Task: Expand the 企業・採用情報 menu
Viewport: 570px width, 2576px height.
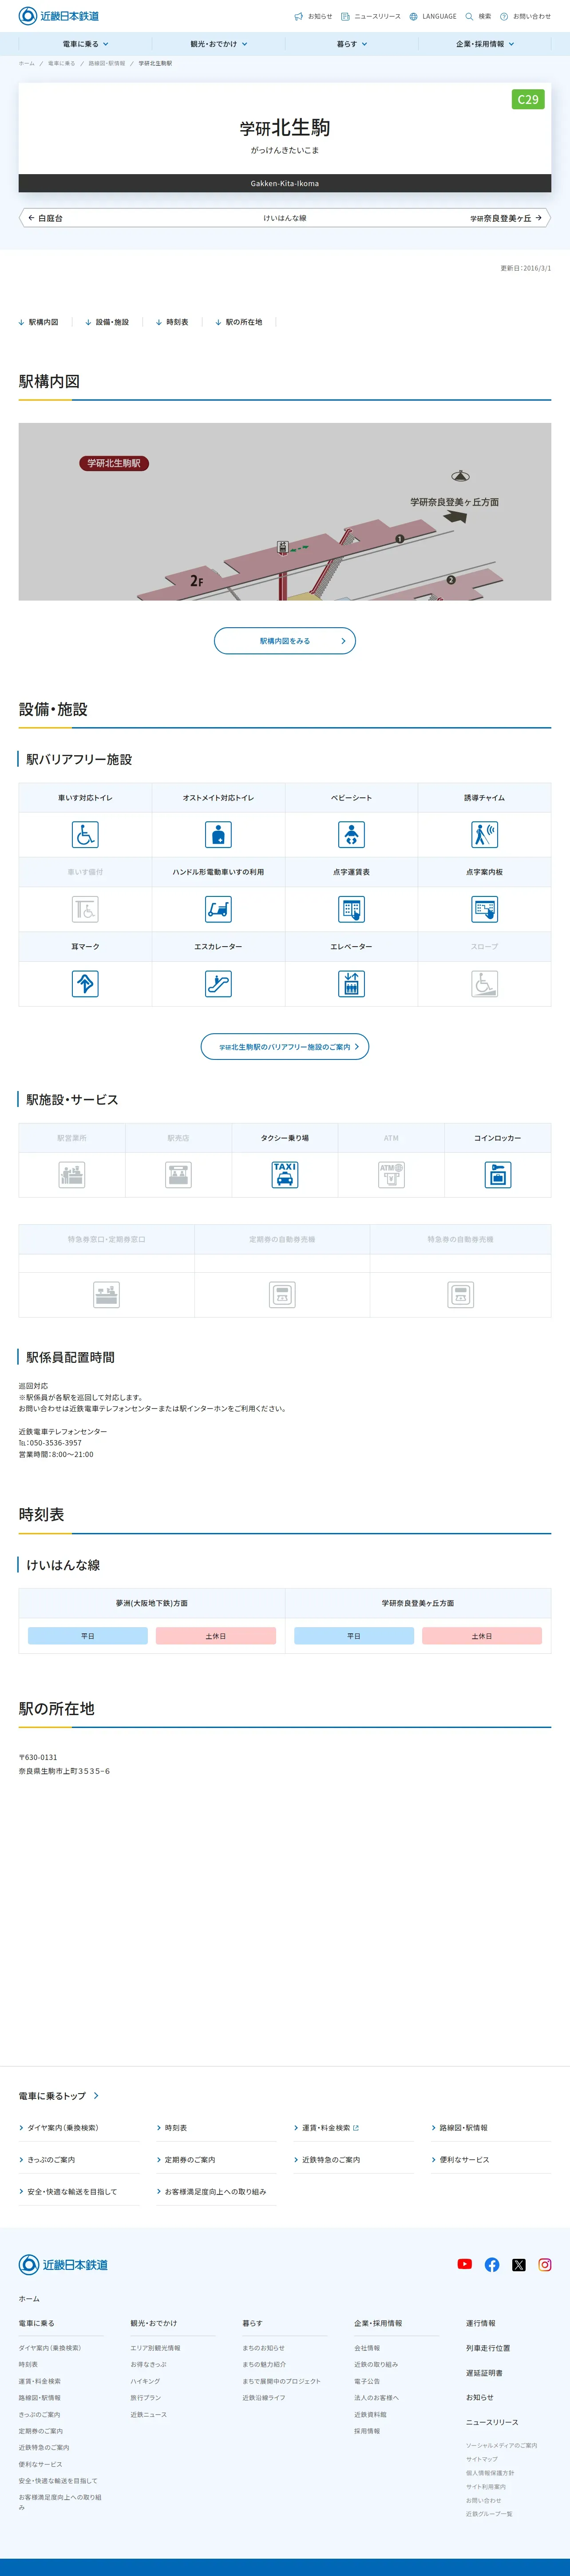Action: pyautogui.click(x=485, y=44)
